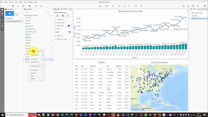
Task: Choose Rename in context menu
Action: click(36, 73)
